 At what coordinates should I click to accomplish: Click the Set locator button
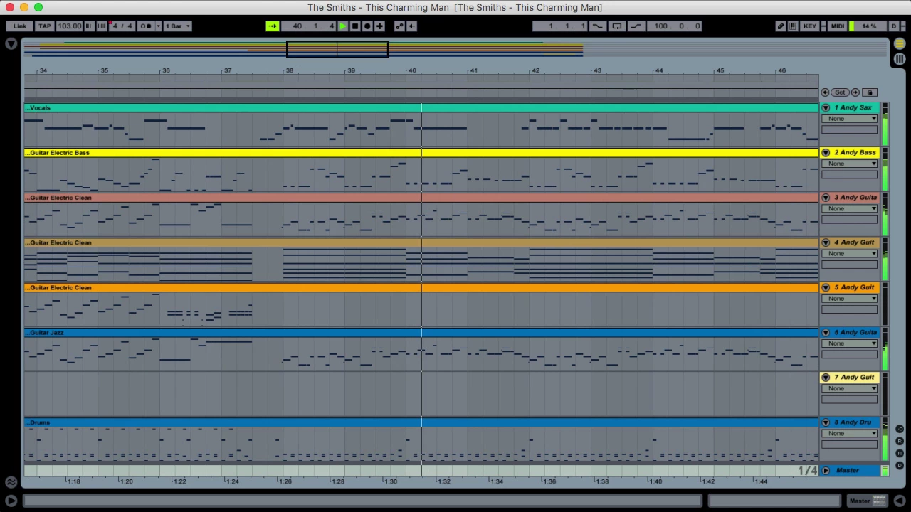point(840,92)
